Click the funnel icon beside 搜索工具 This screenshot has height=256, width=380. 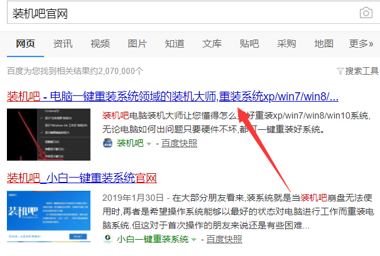click(x=340, y=71)
